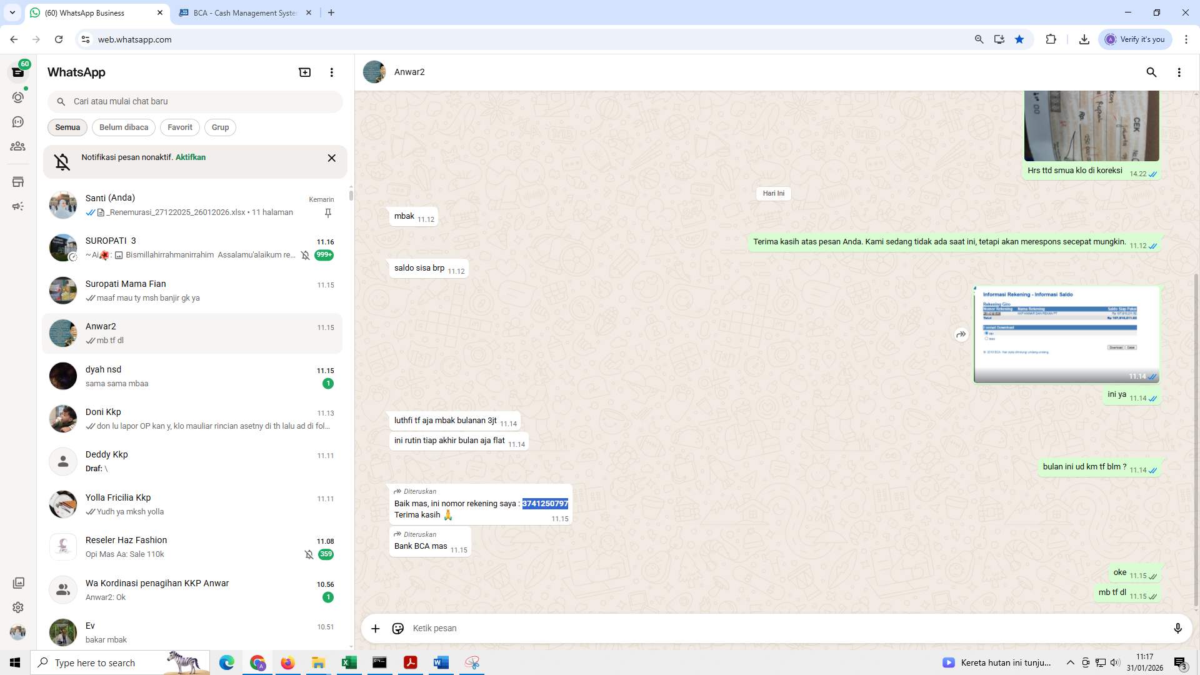Open the Business tools storefront icon

click(x=18, y=181)
